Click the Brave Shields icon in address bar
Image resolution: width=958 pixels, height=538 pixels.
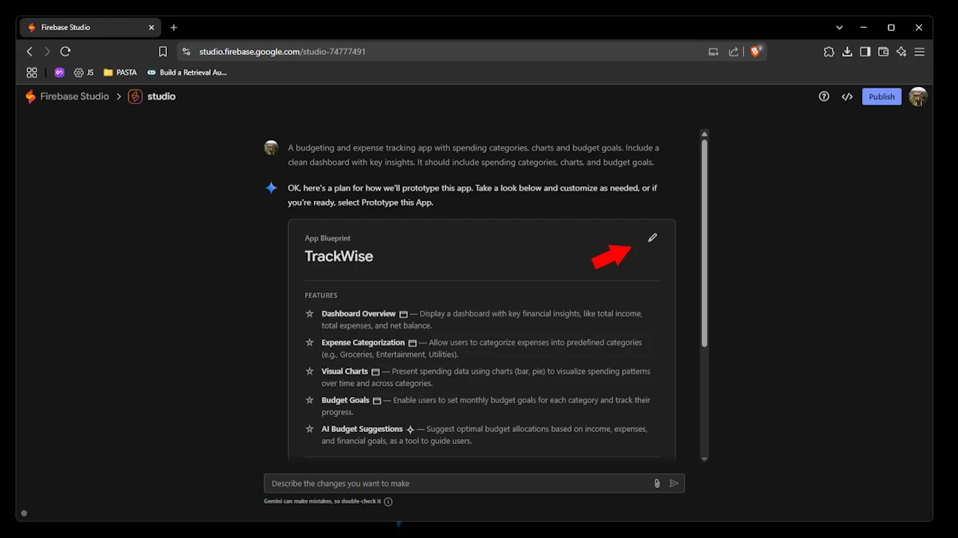[755, 51]
